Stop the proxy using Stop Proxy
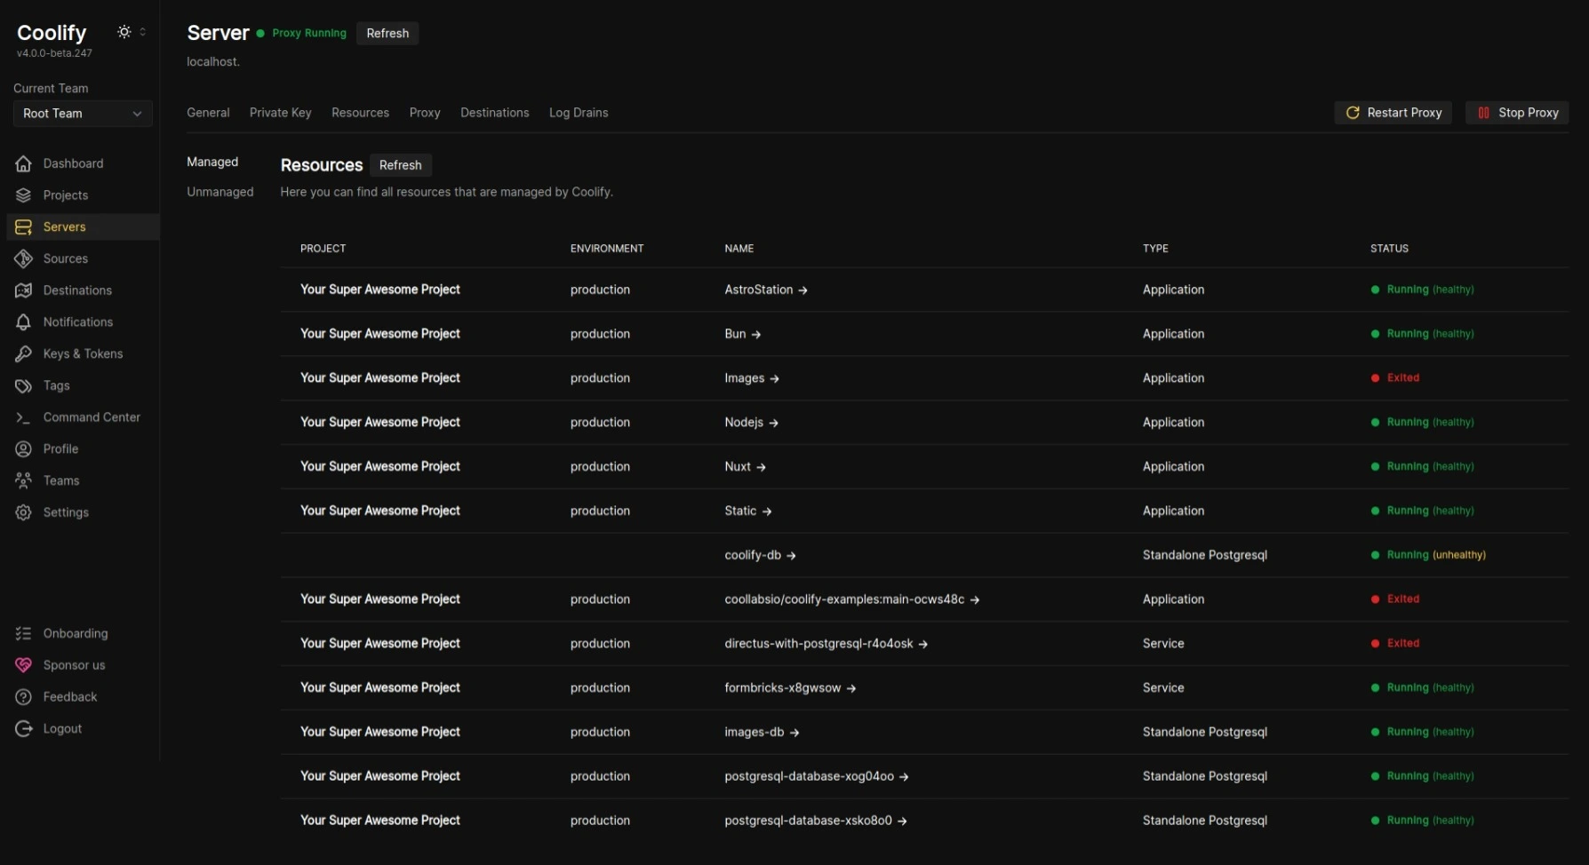1589x865 pixels. pos(1517,113)
